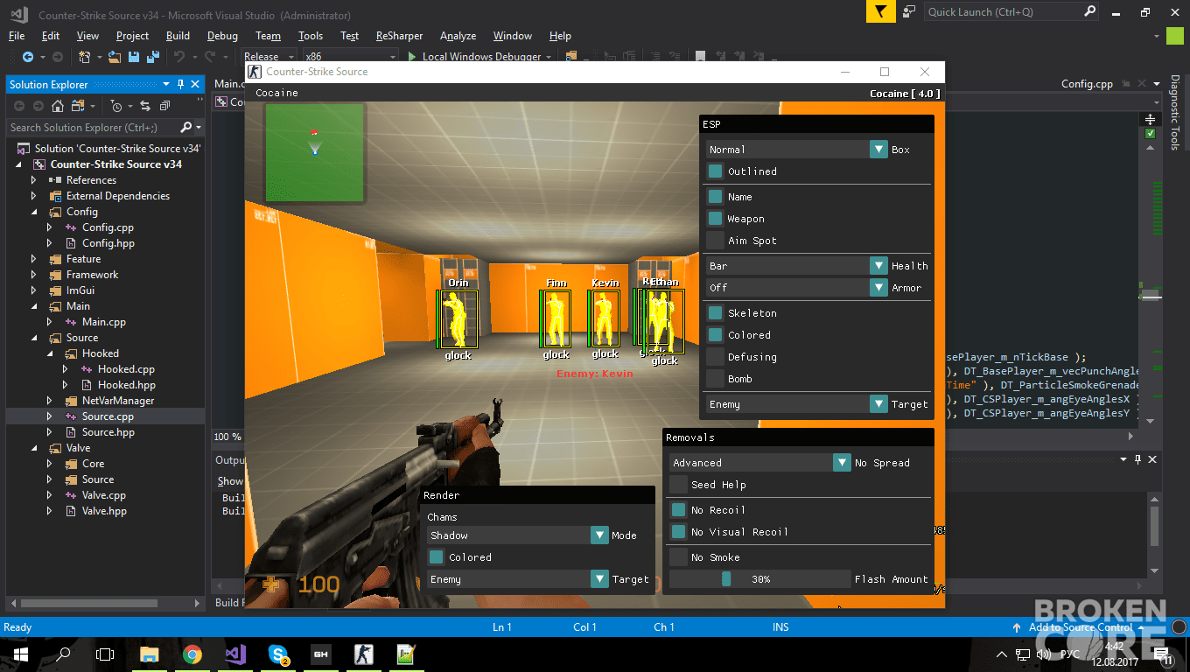This screenshot has height=672, width=1190.
Task: Click the Quick Launch search box
Action: tap(1011, 11)
